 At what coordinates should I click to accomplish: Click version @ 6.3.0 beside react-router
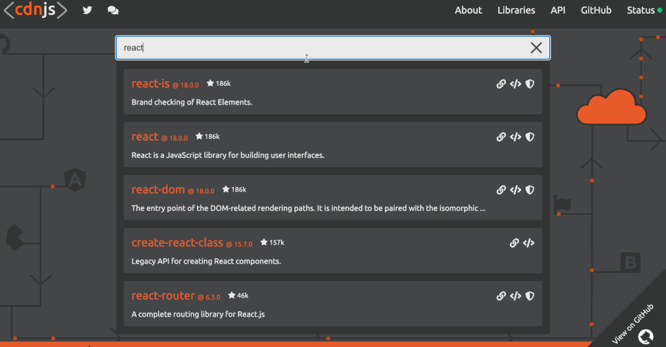click(209, 298)
